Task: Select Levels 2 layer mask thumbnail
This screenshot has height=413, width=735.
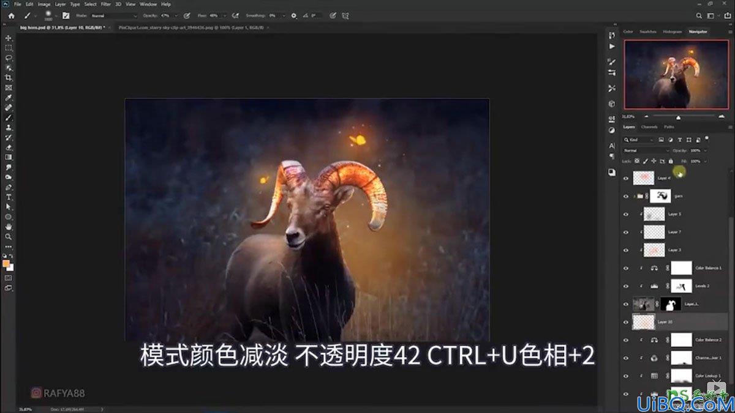Action: point(681,286)
